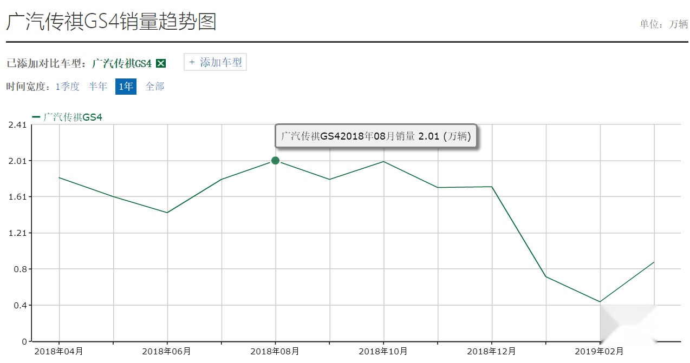Select 1季度 time width

pos(68,87)
